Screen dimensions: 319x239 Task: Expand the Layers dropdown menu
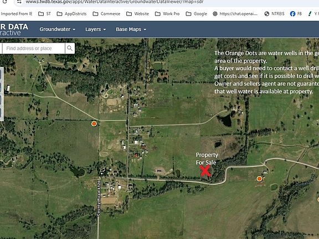[95, 29]
